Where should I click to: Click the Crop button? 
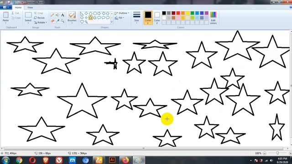[x=38, y=13]
